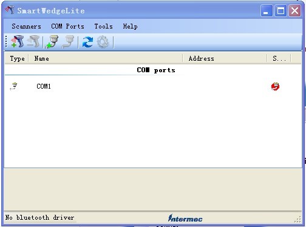The height and width of the screenshot is (227, 306).
Task: Minimize the SmartWedgeLite window
Action: click(267, 10)
